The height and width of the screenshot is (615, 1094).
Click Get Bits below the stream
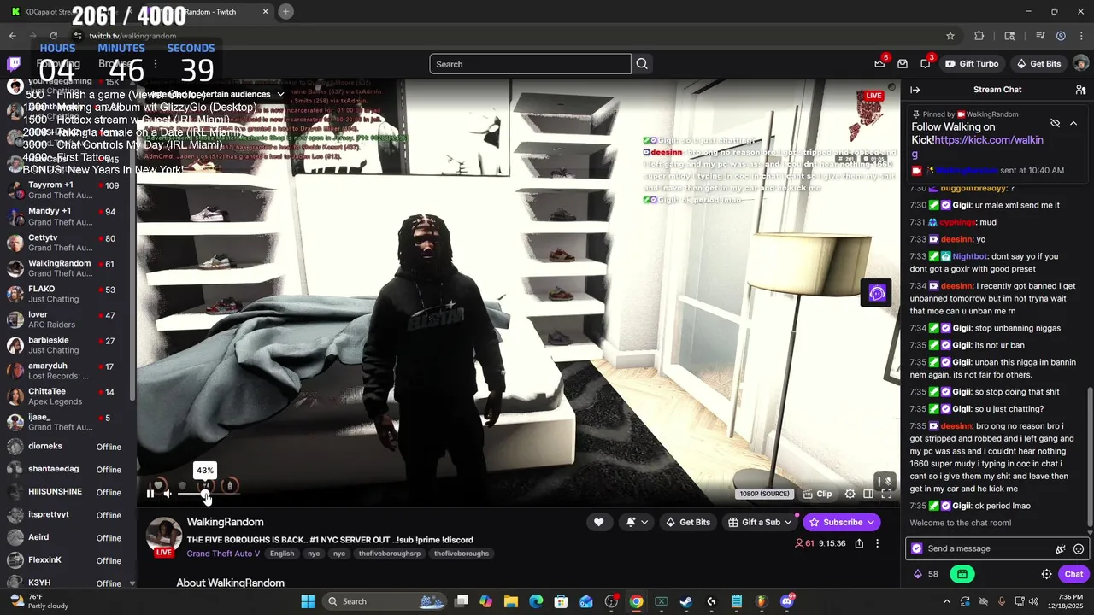coord(687,522)
